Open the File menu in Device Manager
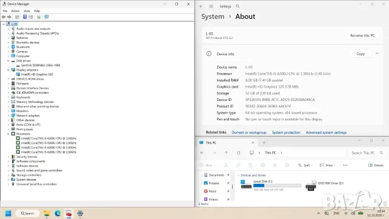Image resolution: width=389 pixels, height=219 pixels. coord(5,11)
